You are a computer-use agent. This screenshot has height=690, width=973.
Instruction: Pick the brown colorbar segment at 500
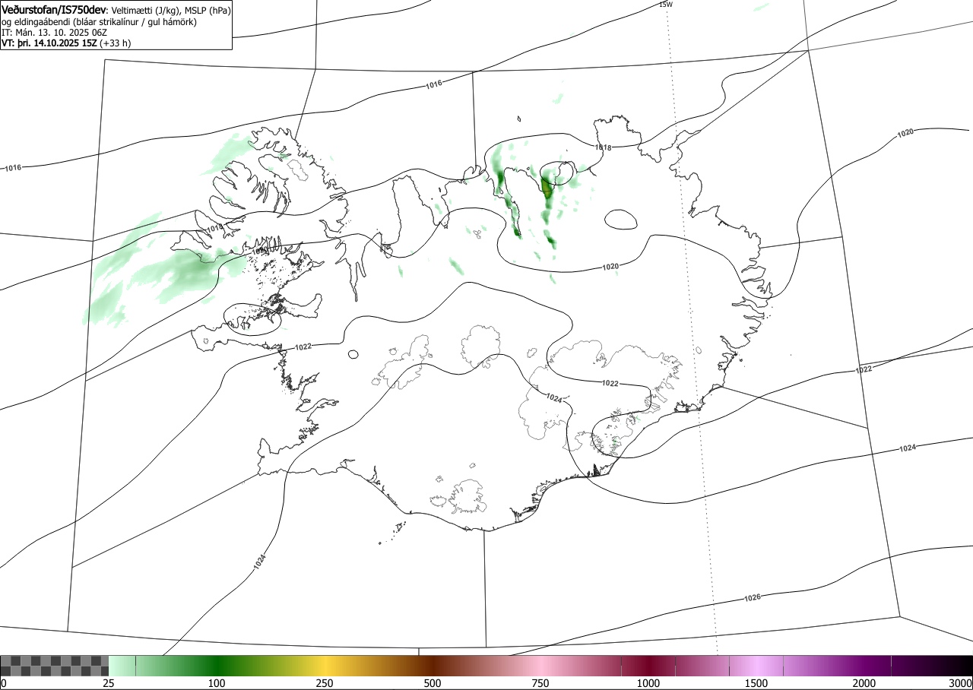[433, 666]
